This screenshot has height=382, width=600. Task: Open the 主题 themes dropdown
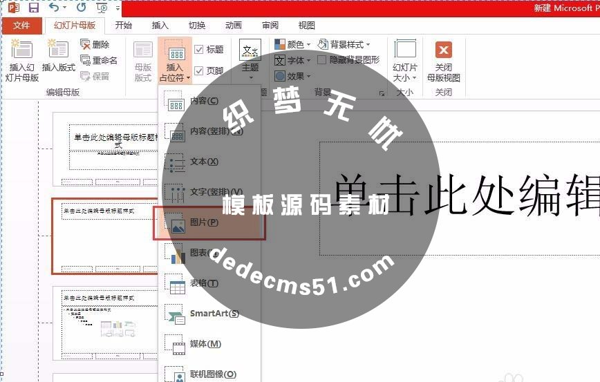coord(250,59)
